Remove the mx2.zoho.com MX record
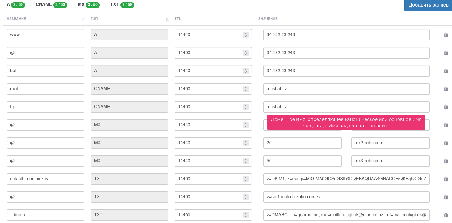This screenshot has height=223, width=452. [x=446, y=143]
